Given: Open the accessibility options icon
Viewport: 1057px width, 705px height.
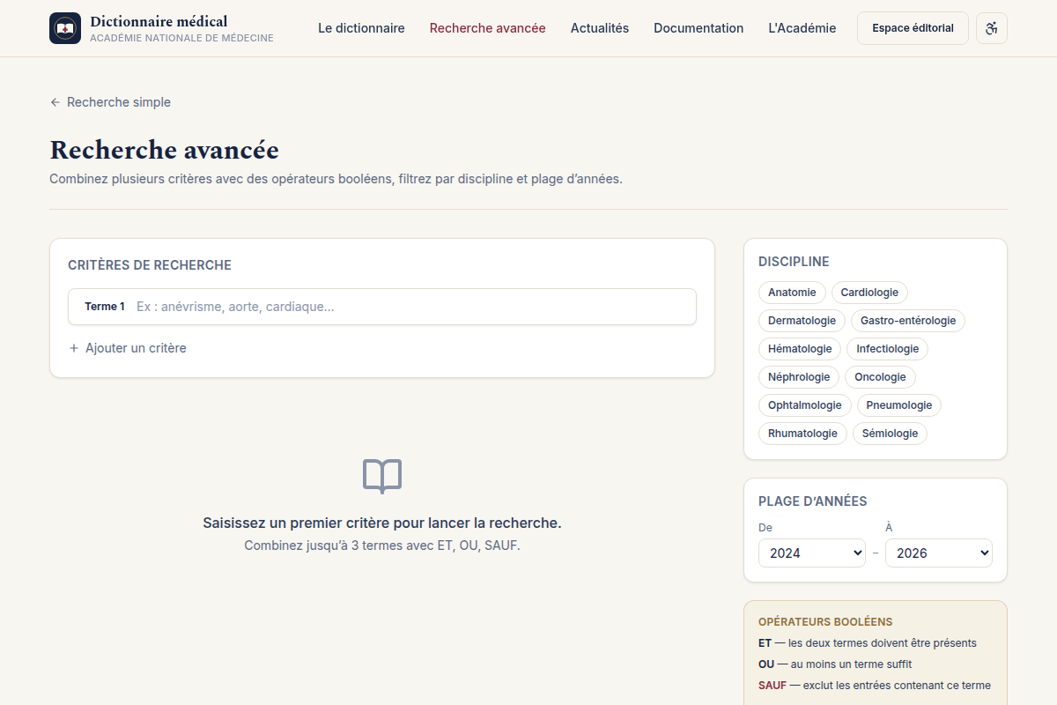Looking at the screenshot, I should click(992, 28).
